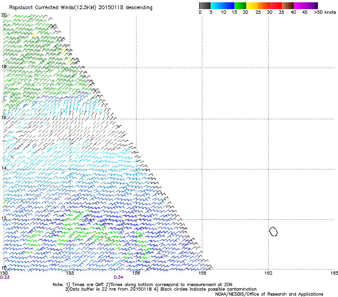Click the purple '0:33' time label
This screenshot has height=297, width=338.
(5, 277)
